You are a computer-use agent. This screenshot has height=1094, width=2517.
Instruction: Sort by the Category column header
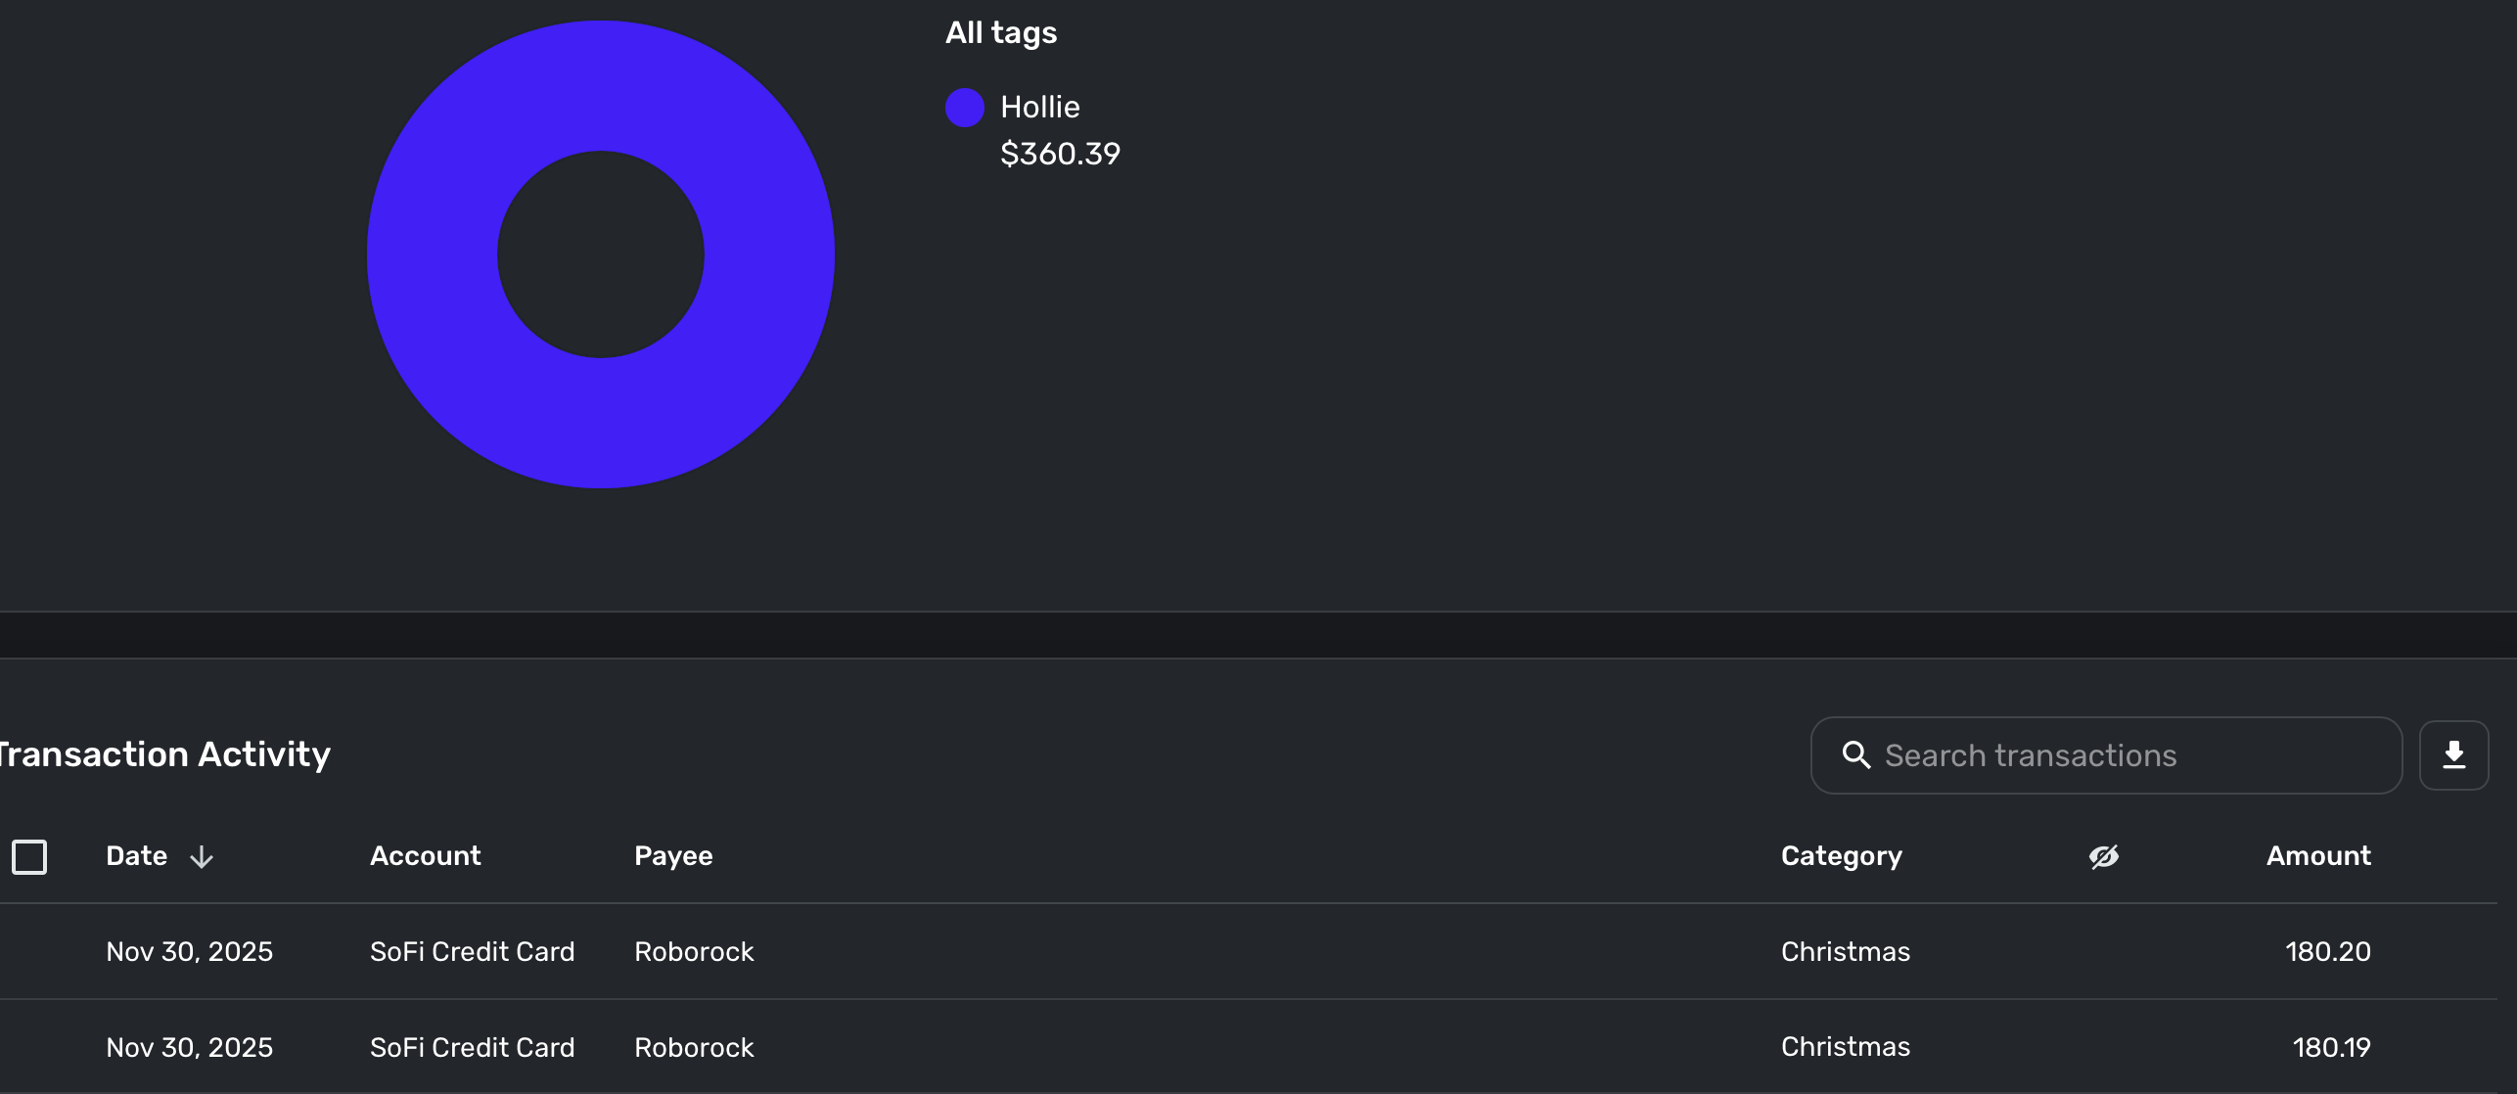point(1841,856)
